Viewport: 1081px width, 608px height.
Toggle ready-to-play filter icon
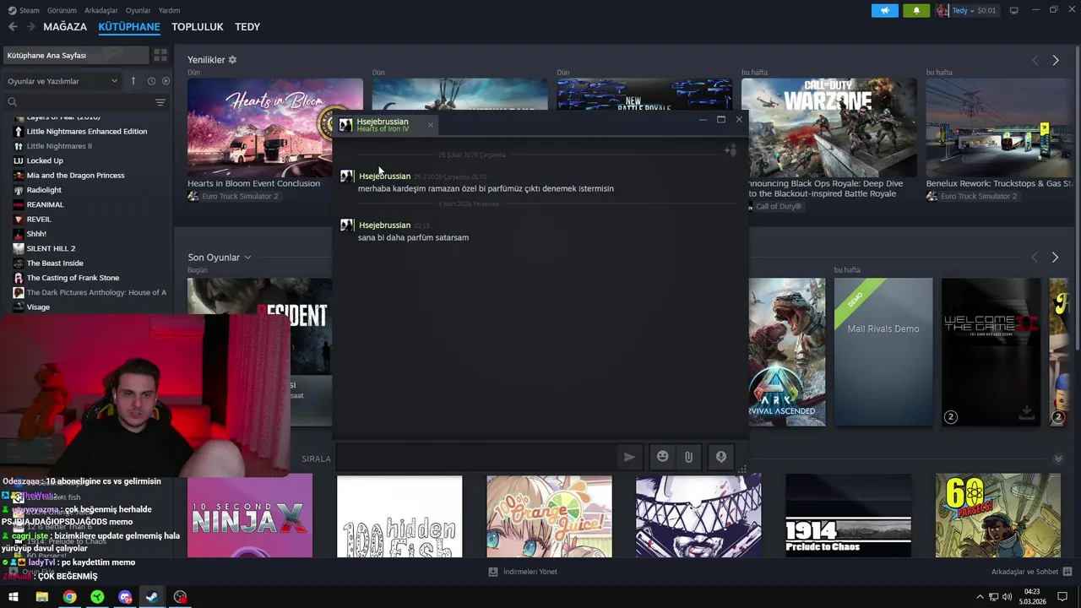[166, 81]
